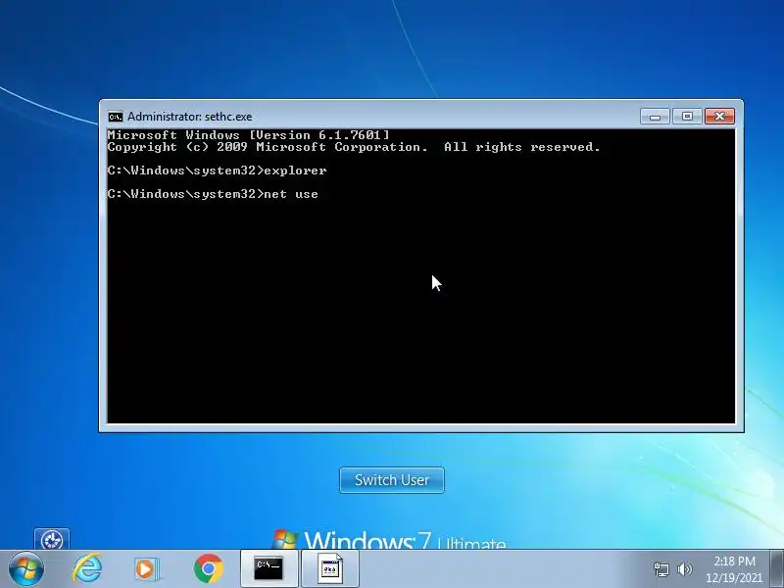Click the network status tray icon
Screen dimensions: 784x588
(x=661, y=569)
